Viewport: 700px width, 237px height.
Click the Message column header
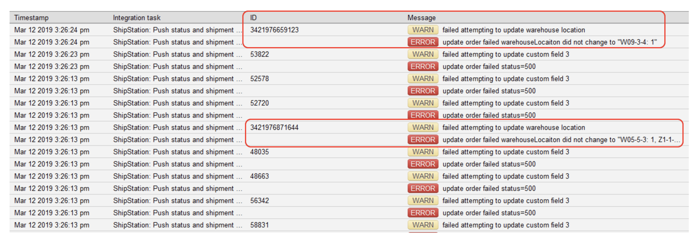[x=421, y=18]
